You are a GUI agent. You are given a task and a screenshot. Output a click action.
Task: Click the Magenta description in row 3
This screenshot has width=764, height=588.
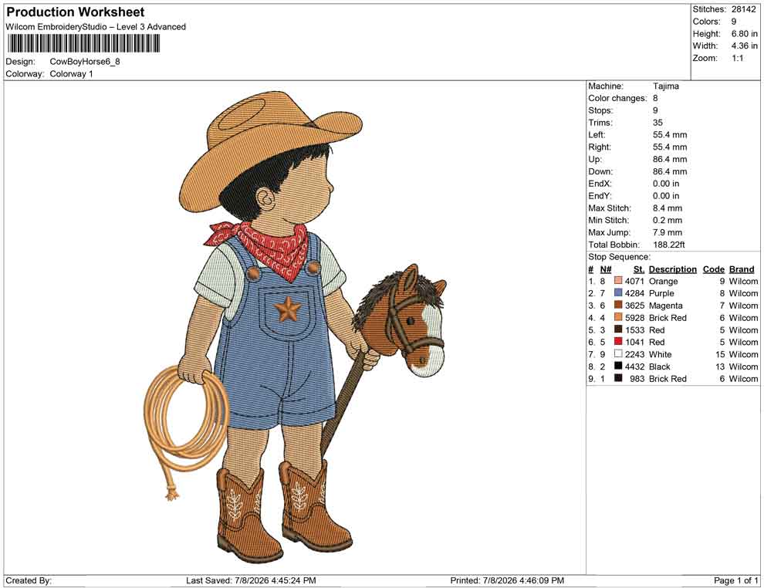click(665, 306)
